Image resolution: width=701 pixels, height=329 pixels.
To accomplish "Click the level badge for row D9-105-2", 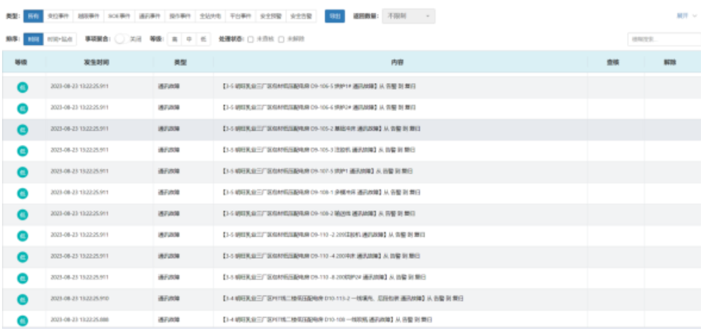I will coord(22,129).
